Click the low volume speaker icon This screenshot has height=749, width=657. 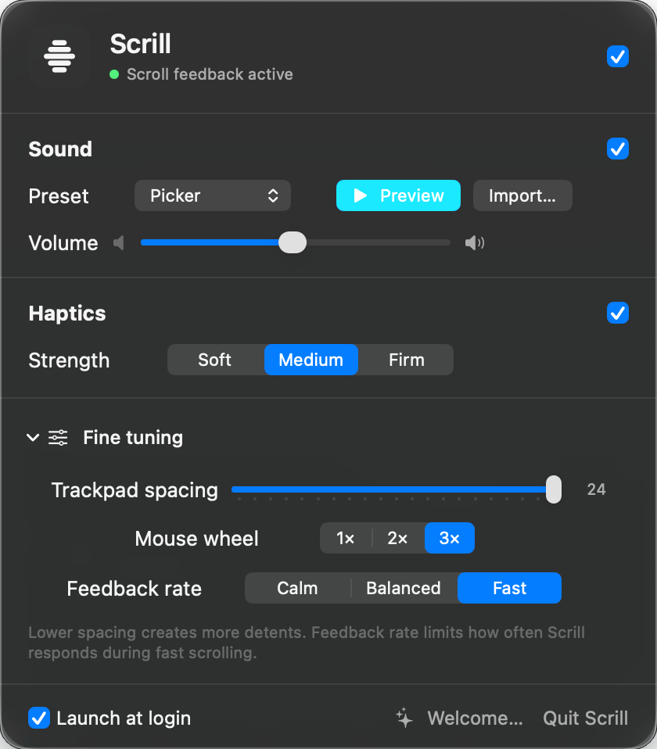point(119,242)
